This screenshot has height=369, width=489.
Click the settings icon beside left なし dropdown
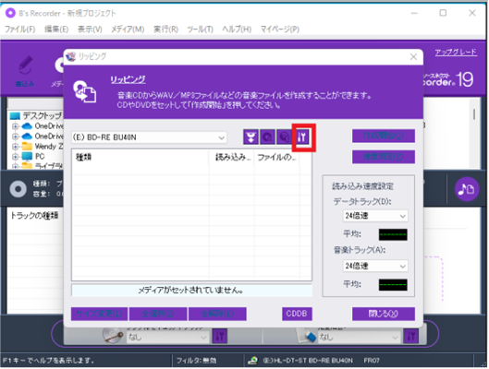[220, 337]
